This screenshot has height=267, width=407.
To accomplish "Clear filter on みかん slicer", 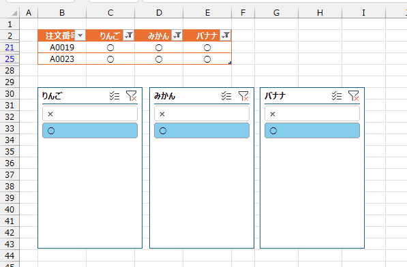I will [x=243, y=96].
